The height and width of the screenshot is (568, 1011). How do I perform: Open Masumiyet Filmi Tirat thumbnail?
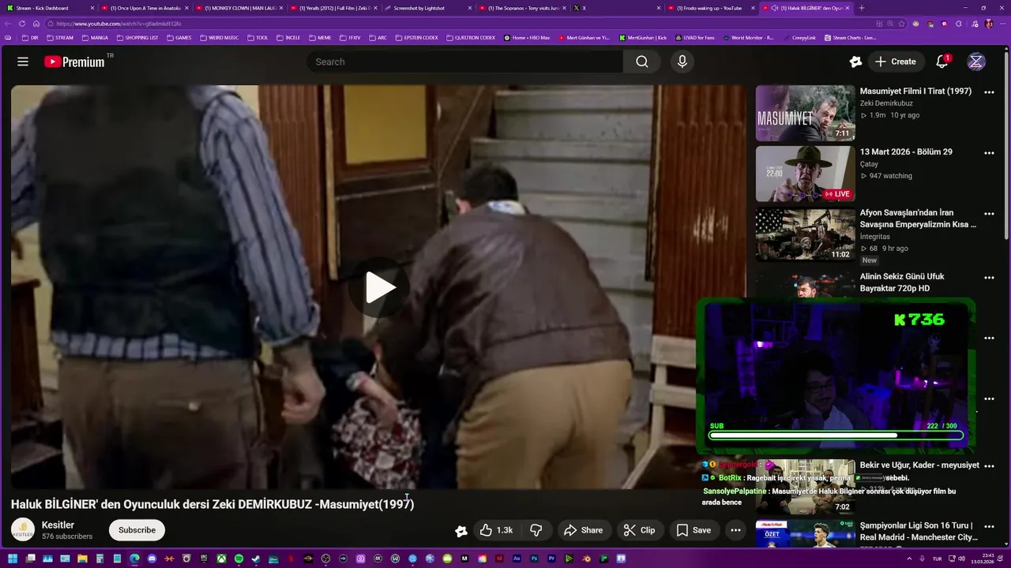click(805, 113)
